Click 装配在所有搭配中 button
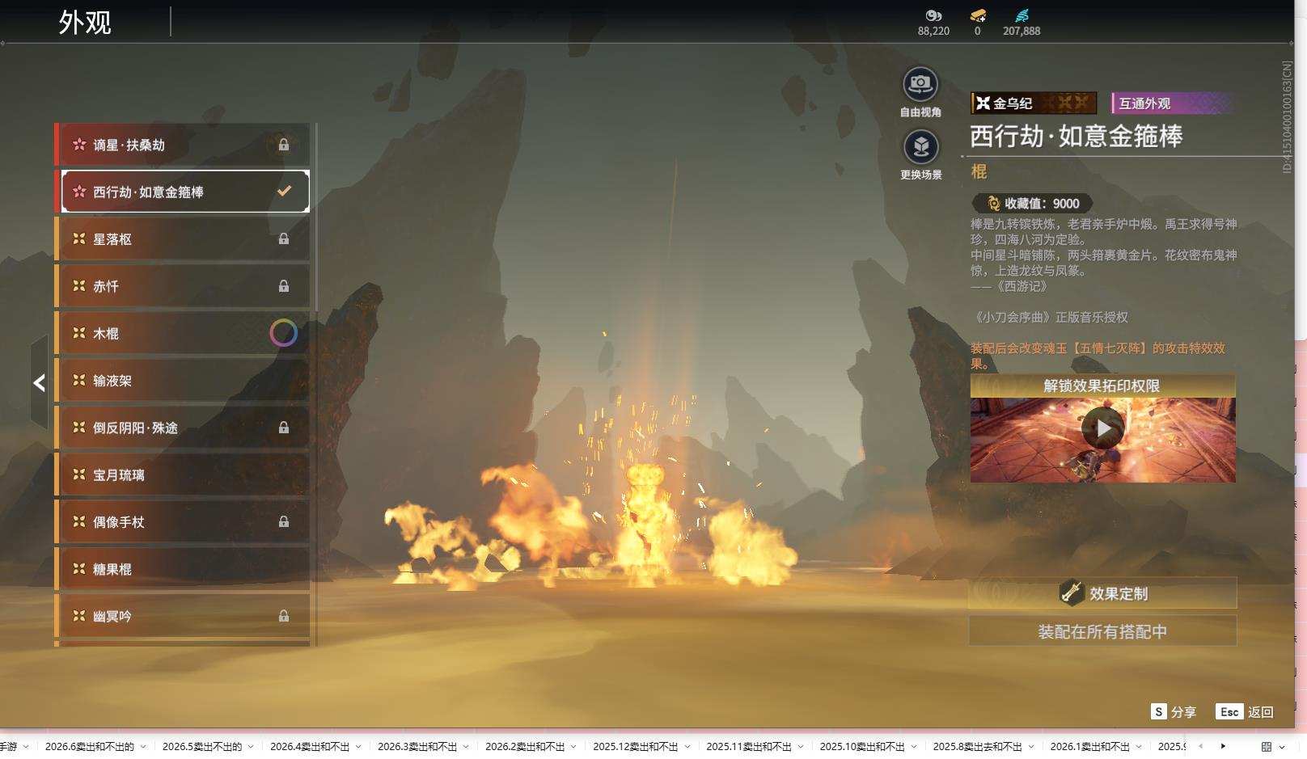Screen dimensions: 1307x759 [1103, 631]
